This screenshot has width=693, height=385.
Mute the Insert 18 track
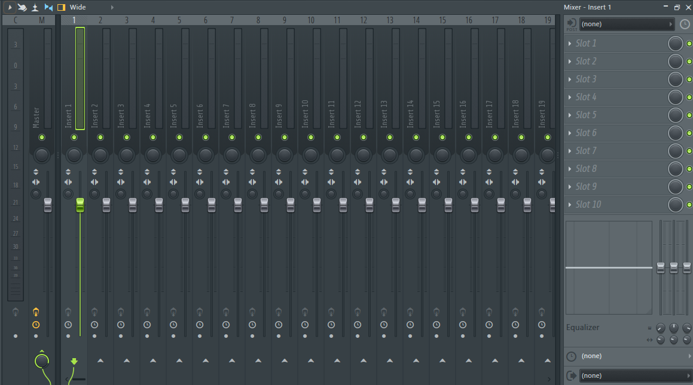click(x=521, y=138)
